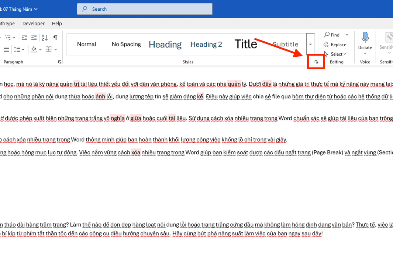Open the Multilevel List button
Viewport: 393px width, 256px height.
7,38
